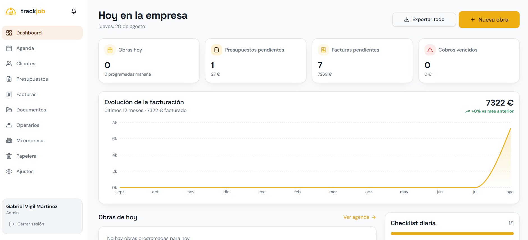Click the trend arrow icon beside +0%
Screen dimensions: 528x240
pos(467,111)
